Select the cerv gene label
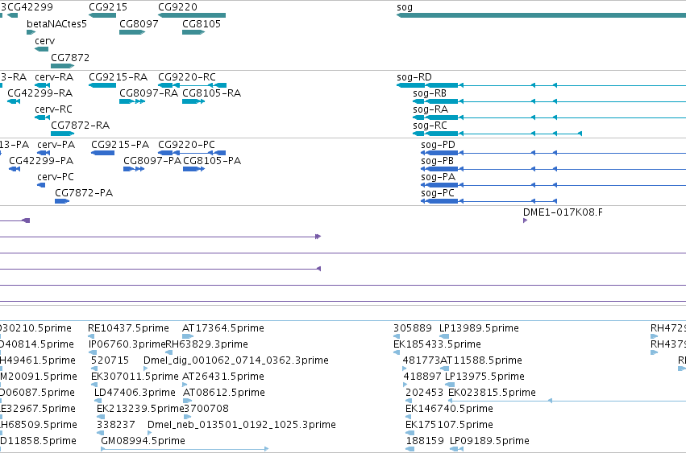This screenshot has width=686, height=453. 44,41
